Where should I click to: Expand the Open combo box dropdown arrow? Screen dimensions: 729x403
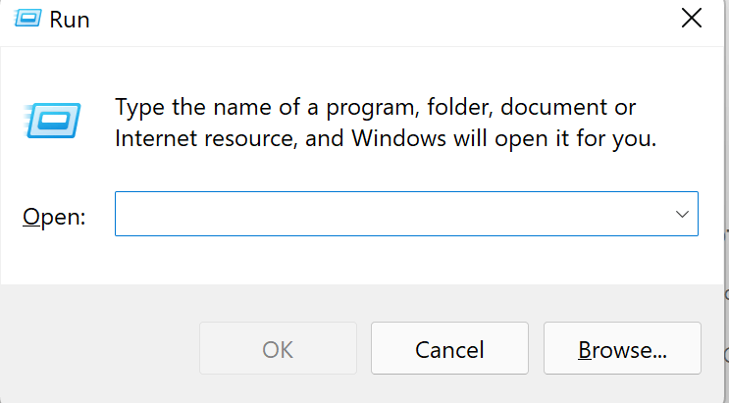point(682,214)
